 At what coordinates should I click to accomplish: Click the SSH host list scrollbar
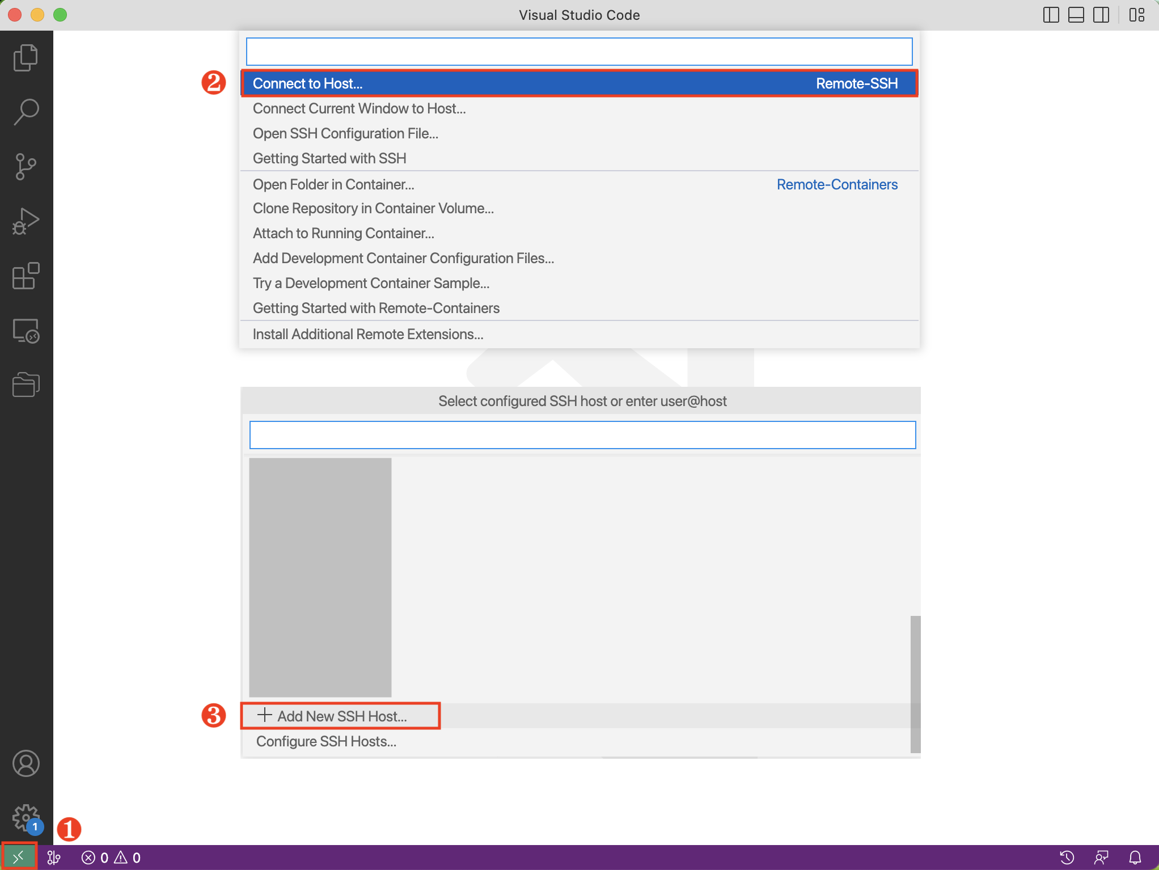tap(915, 684)
